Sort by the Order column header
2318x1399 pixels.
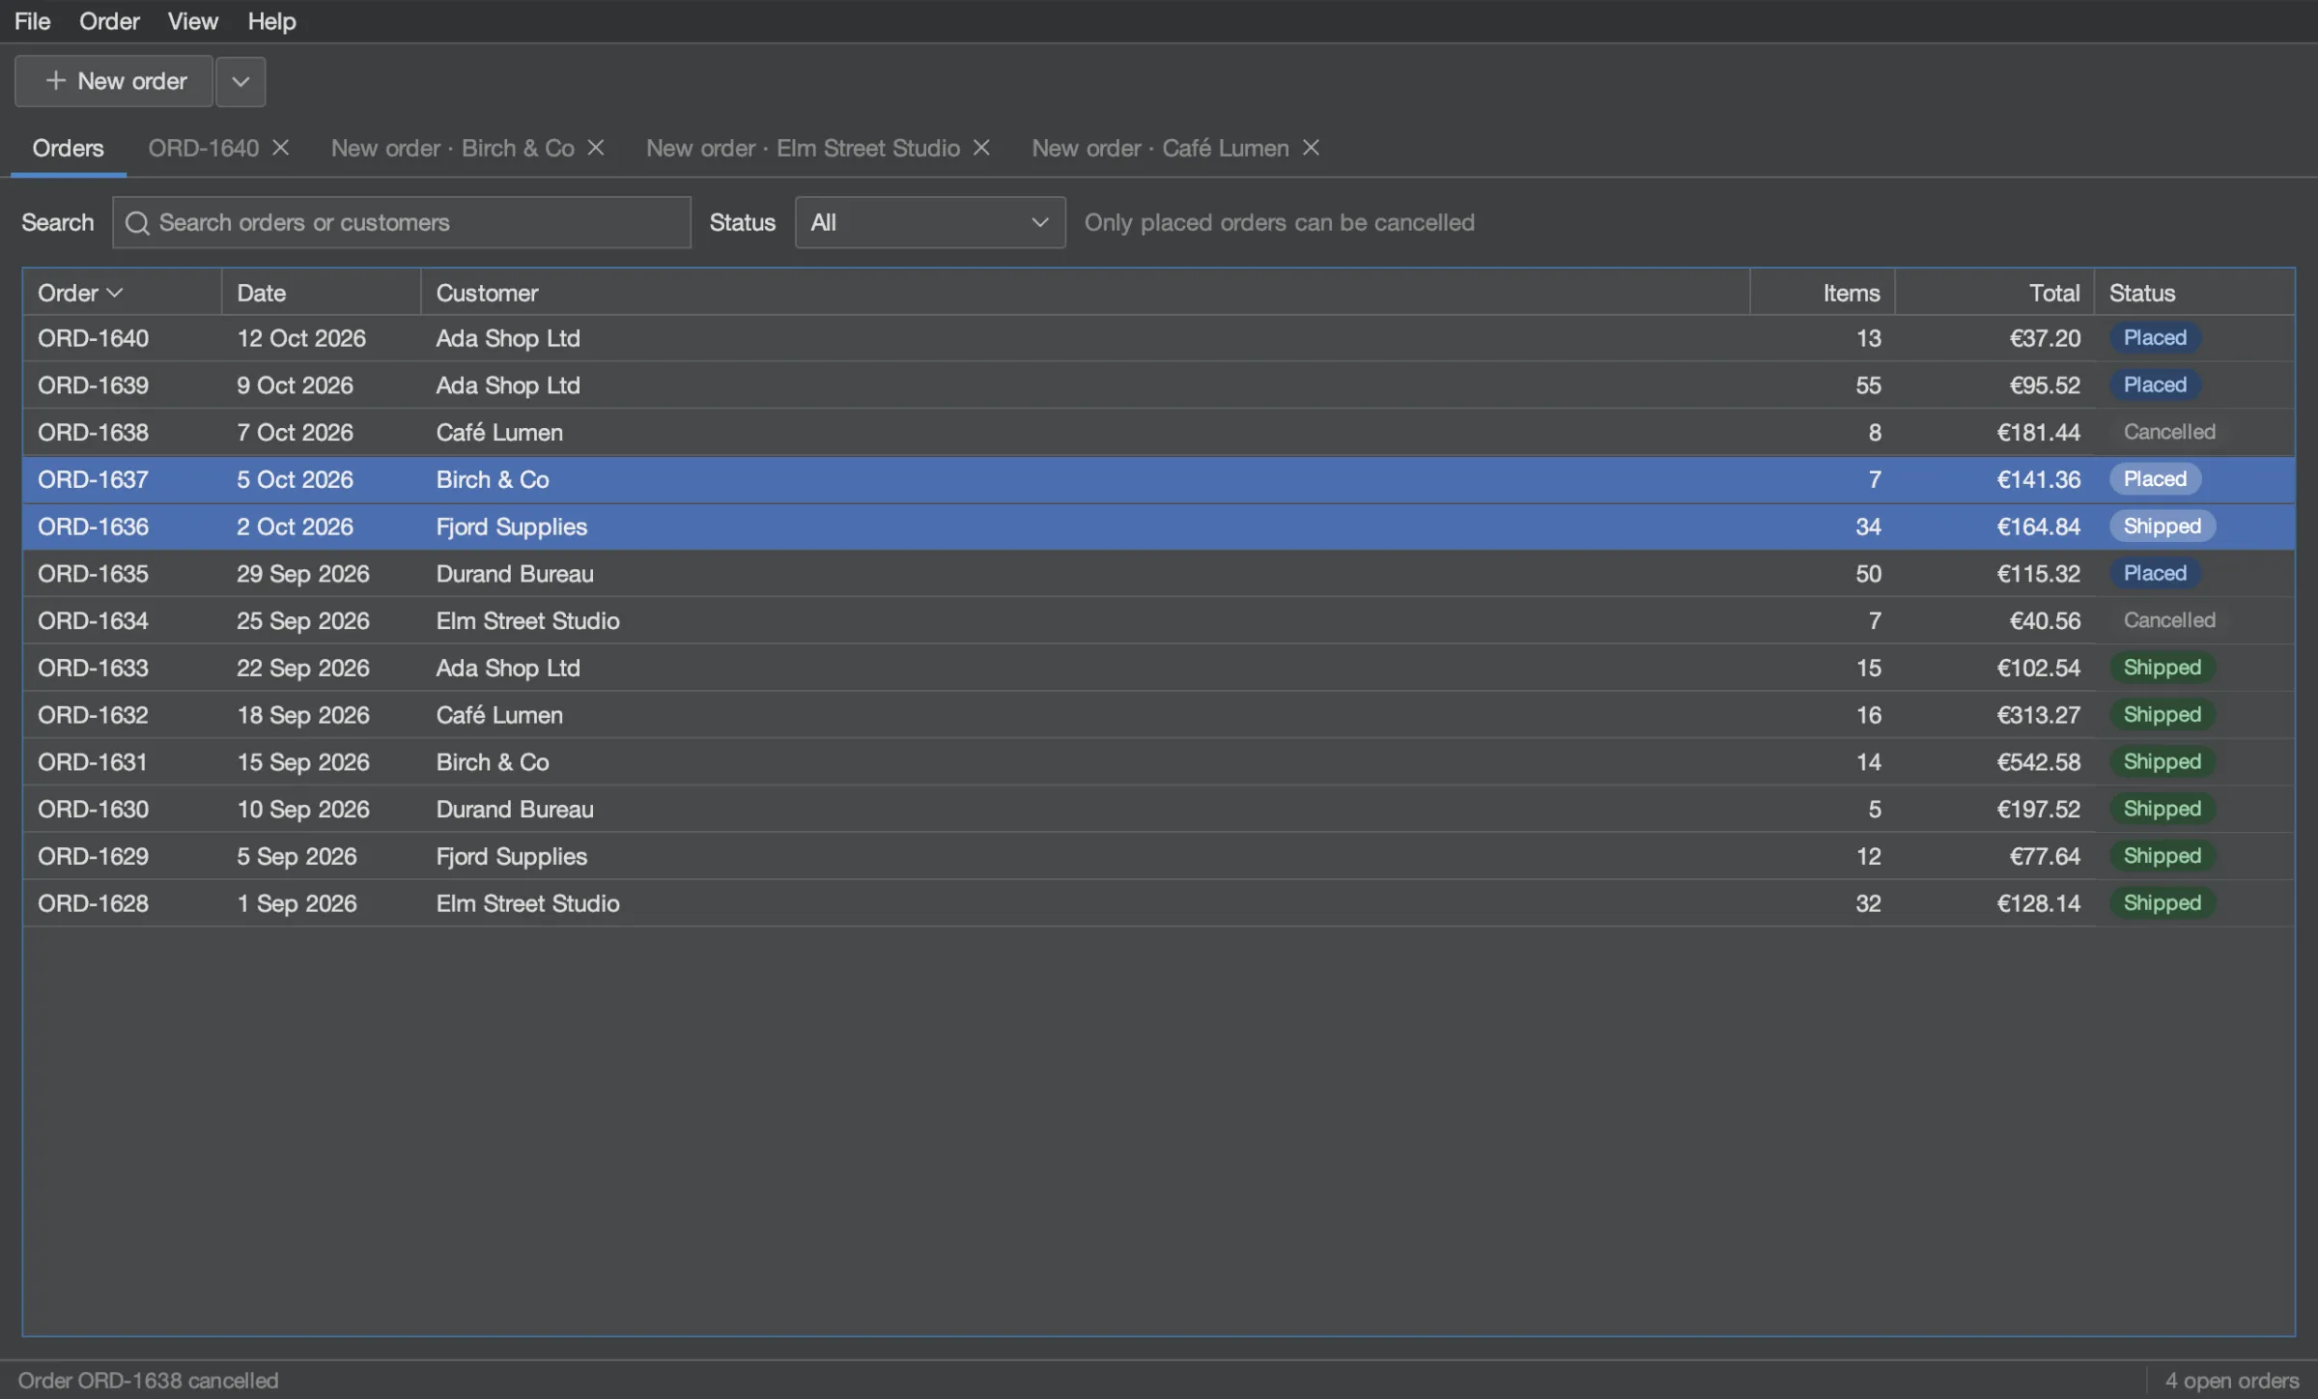click(123, 293)
